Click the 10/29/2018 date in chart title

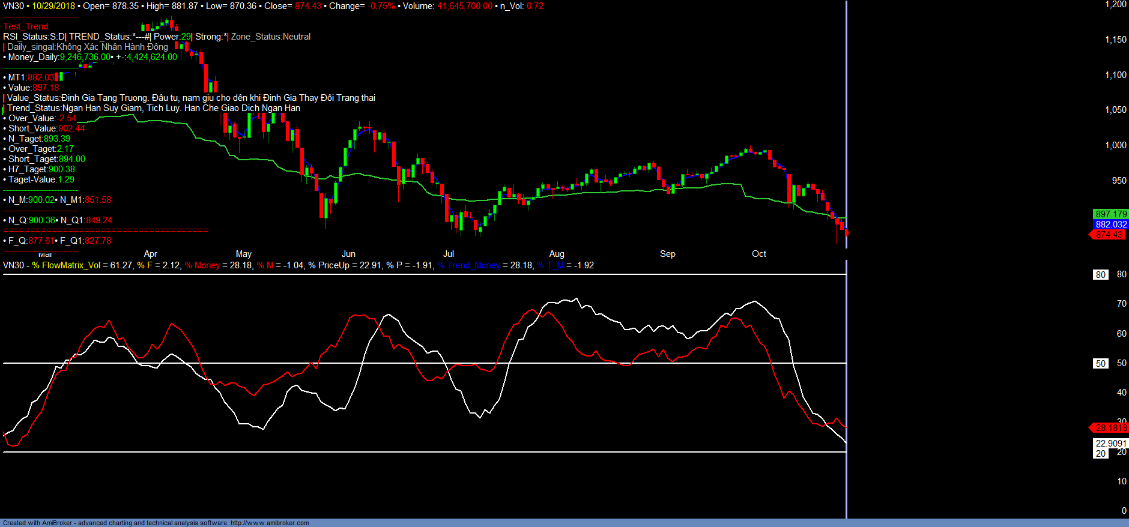pos(53,6)
